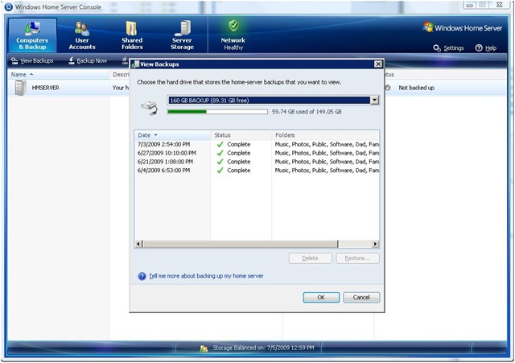Click '59.74 GB used of 149.05 GB' text
Viewport: 515px width, 363px height.
307,112
